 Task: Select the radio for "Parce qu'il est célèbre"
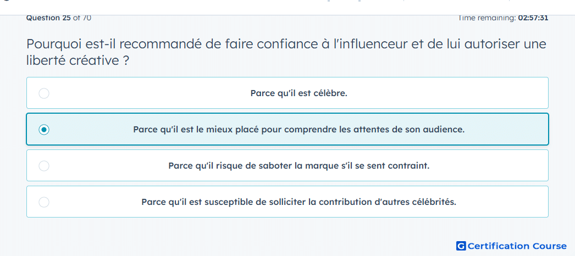click(44, 93)
